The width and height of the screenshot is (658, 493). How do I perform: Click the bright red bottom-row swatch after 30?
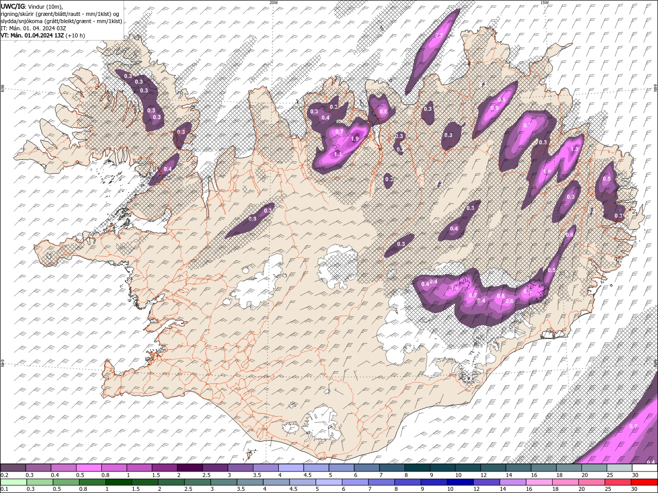(x=644, y=482)
